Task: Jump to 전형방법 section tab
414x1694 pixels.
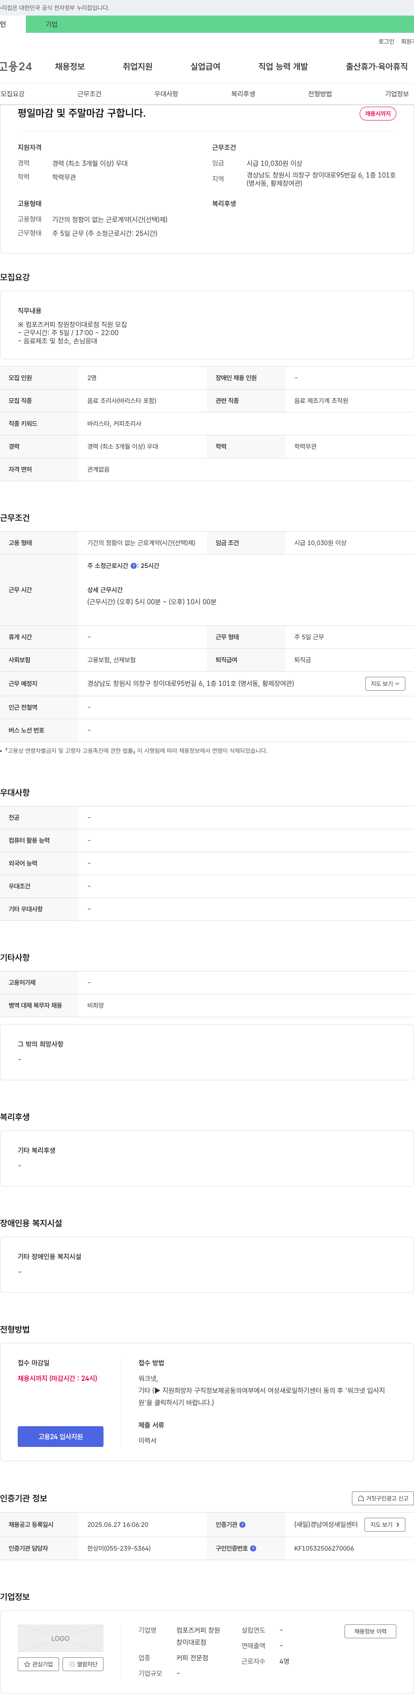Action: (x=320, y=94)
